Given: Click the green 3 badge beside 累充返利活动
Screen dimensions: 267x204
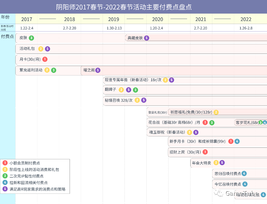Looking at the screenshot, I should coord(54,70).
